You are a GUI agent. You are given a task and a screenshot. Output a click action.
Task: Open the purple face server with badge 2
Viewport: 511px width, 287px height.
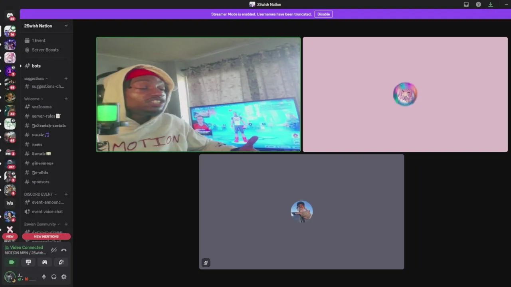pos(10,71)
